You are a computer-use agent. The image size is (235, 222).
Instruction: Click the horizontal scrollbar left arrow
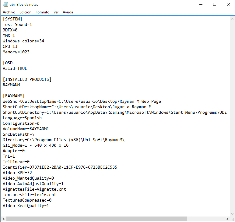[x=4, y=219]
